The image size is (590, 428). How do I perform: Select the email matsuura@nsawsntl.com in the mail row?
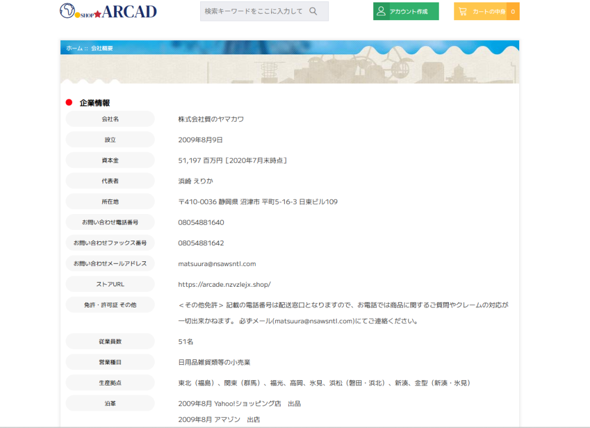tap(217, 264)
